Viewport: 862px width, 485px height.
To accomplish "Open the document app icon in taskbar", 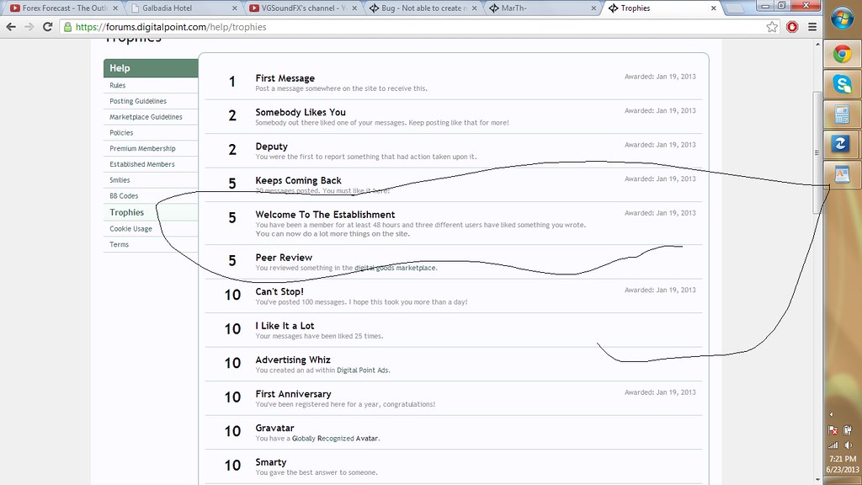I will [842, 175].
